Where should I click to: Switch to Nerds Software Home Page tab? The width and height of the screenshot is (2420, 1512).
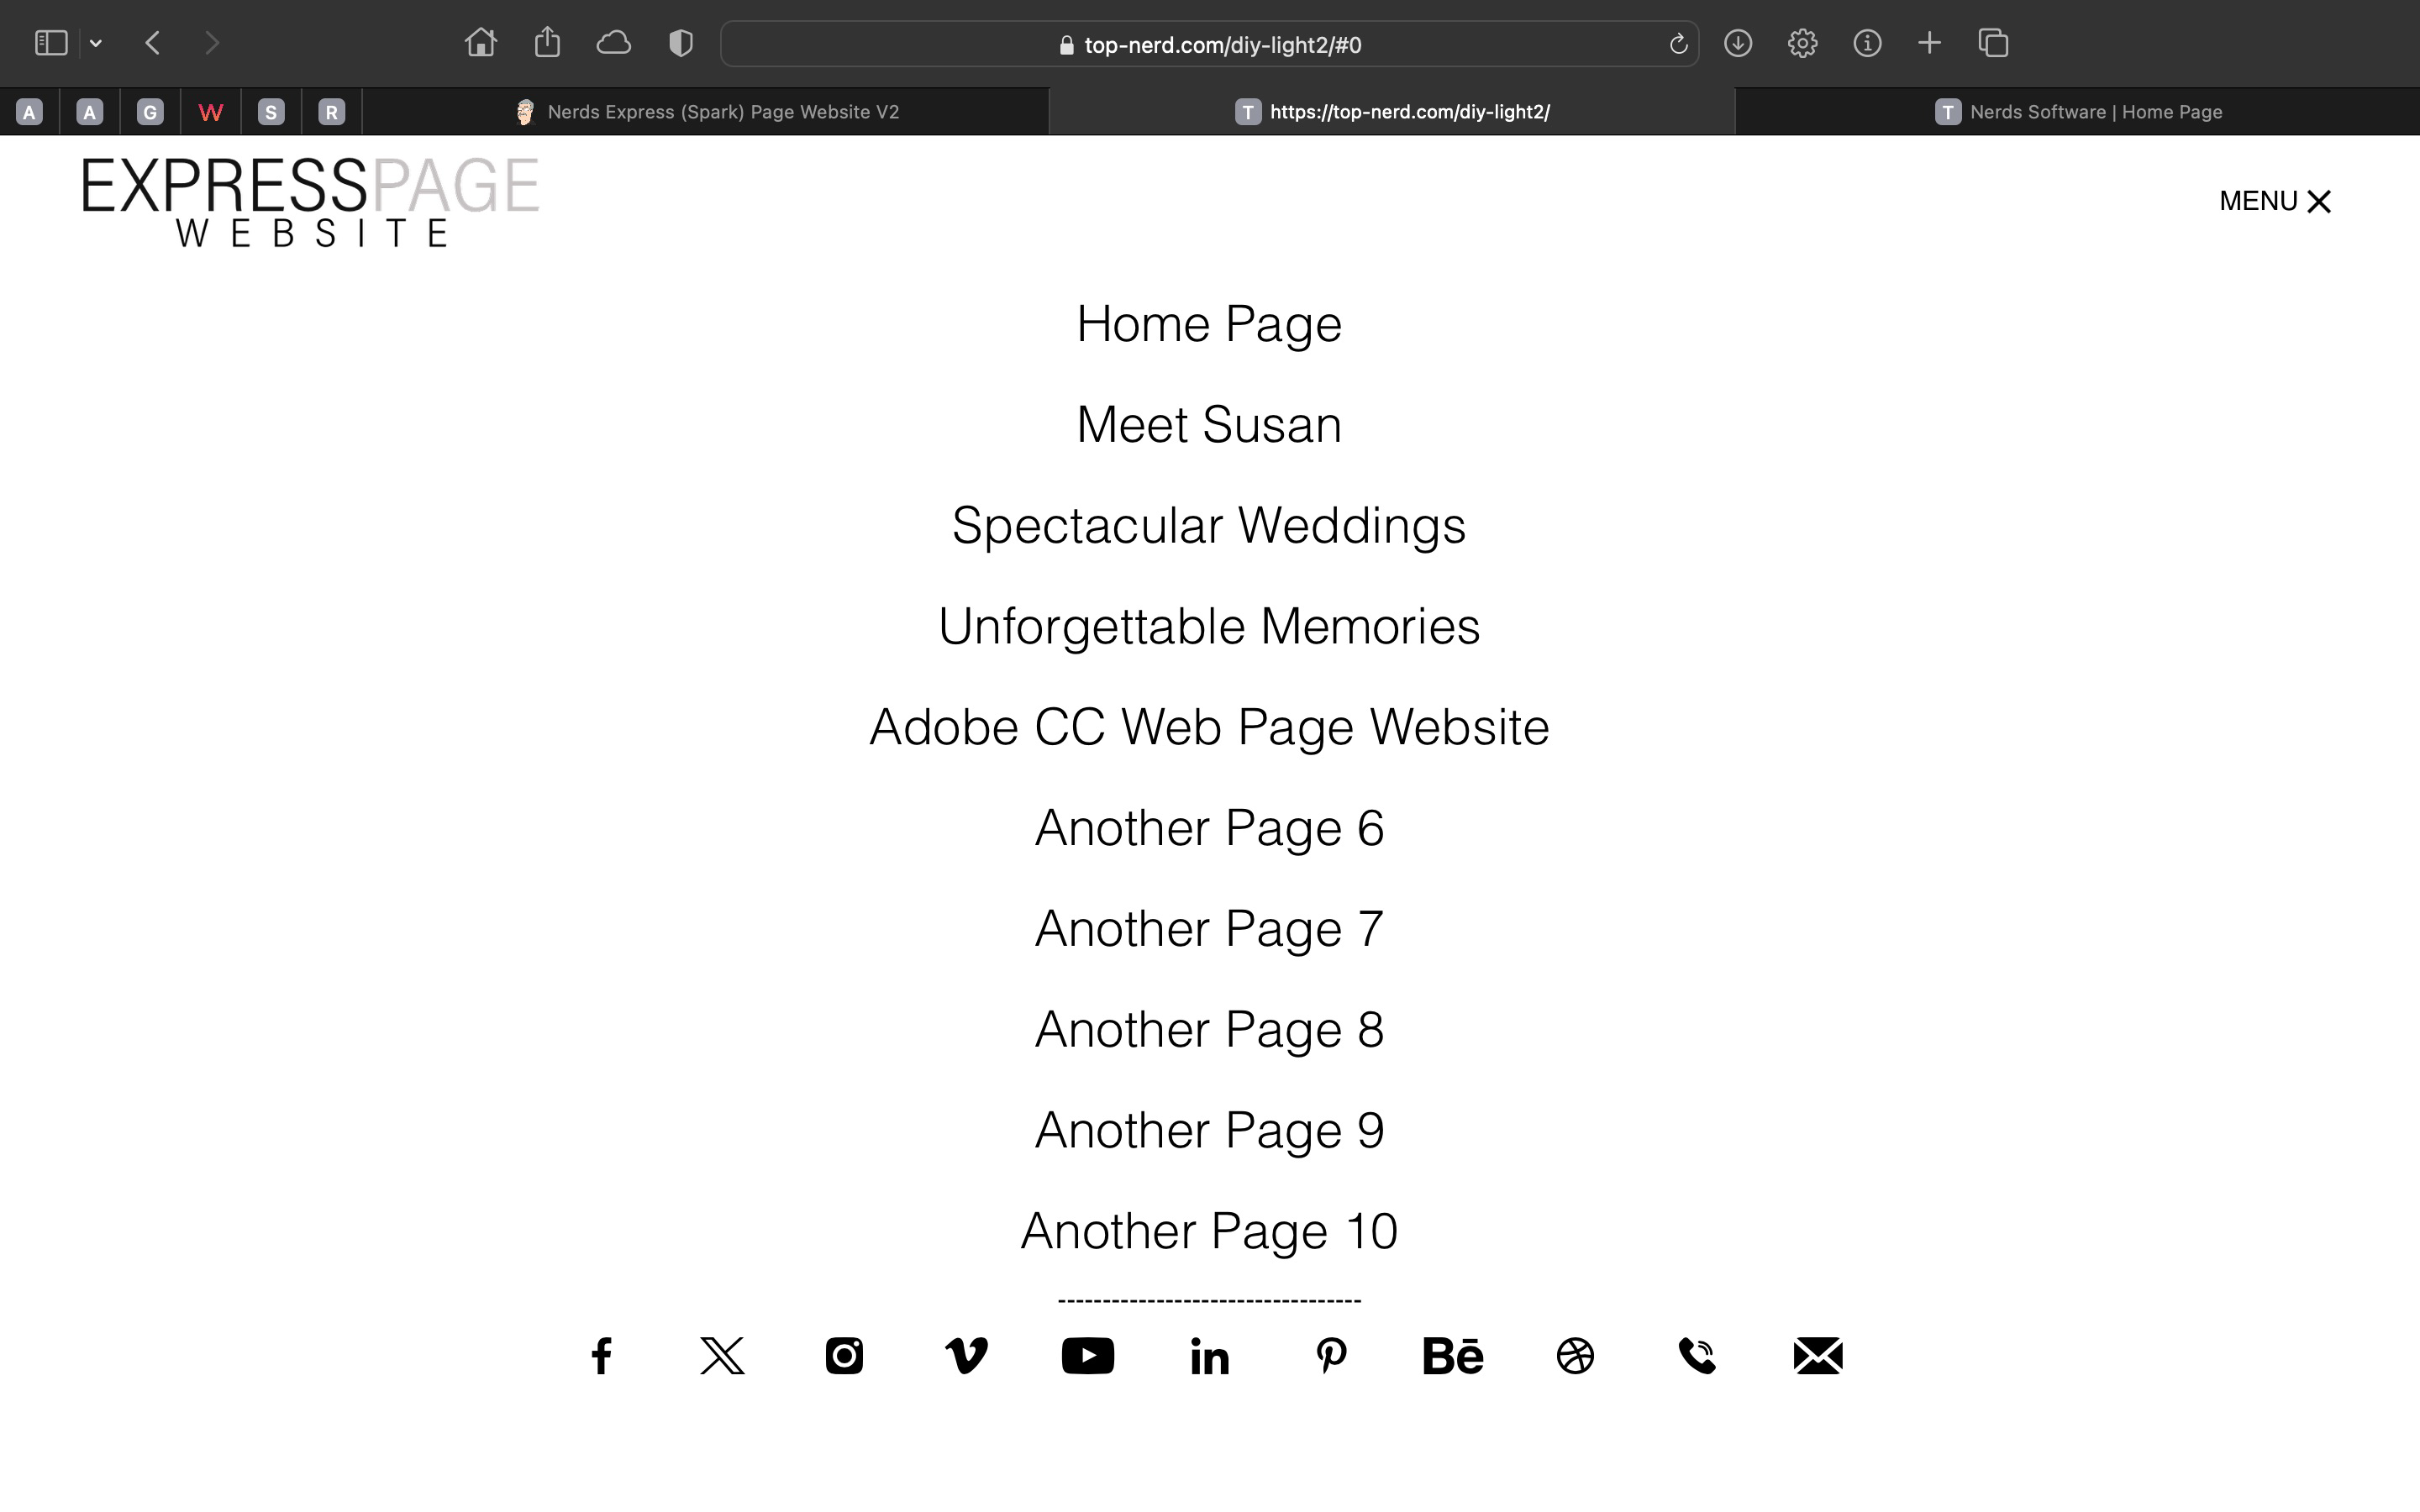pyautogui.click(x=2078, y=112)
